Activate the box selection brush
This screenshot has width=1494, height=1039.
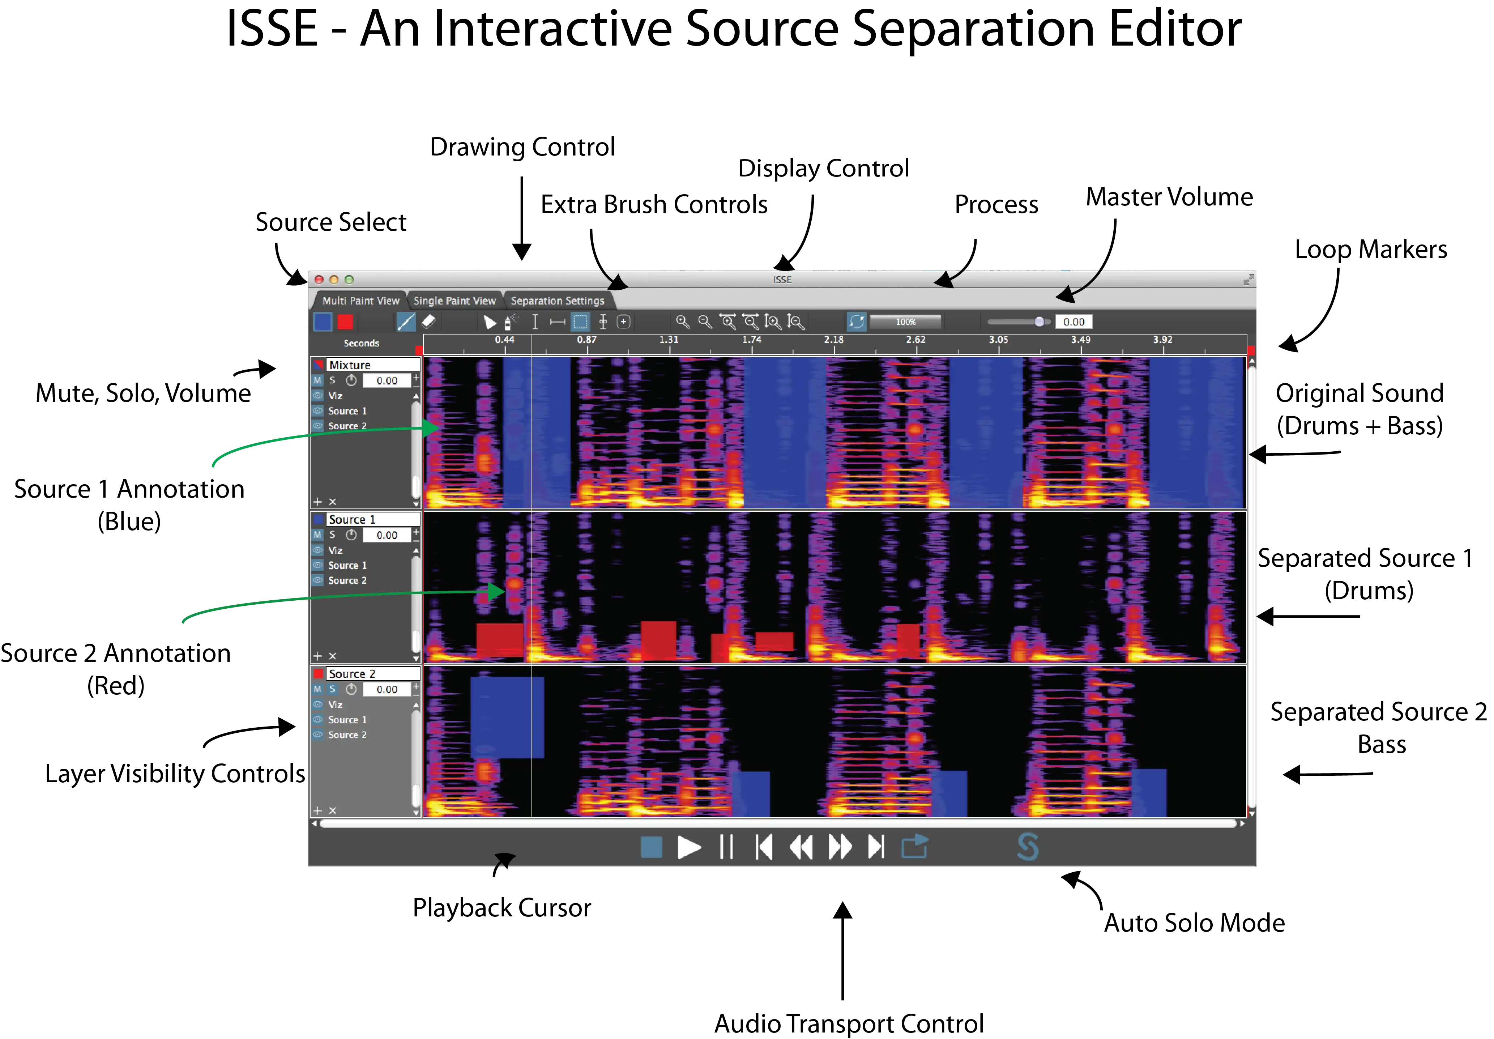(x=580, y=322)
